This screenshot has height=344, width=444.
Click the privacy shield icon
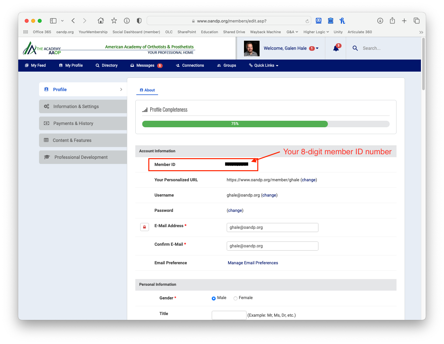(139, 21)
